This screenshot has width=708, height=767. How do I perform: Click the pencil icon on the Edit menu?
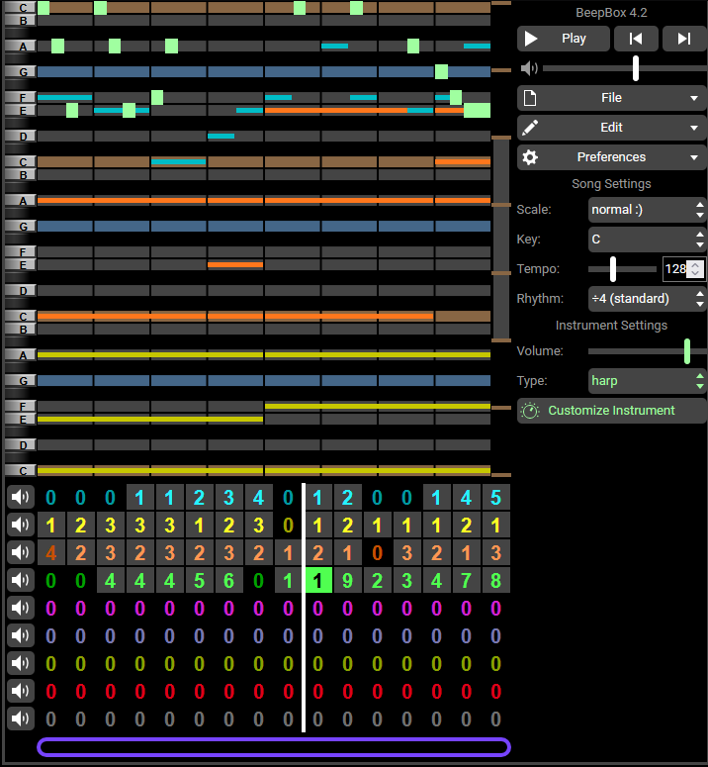(x=530, y=128)
